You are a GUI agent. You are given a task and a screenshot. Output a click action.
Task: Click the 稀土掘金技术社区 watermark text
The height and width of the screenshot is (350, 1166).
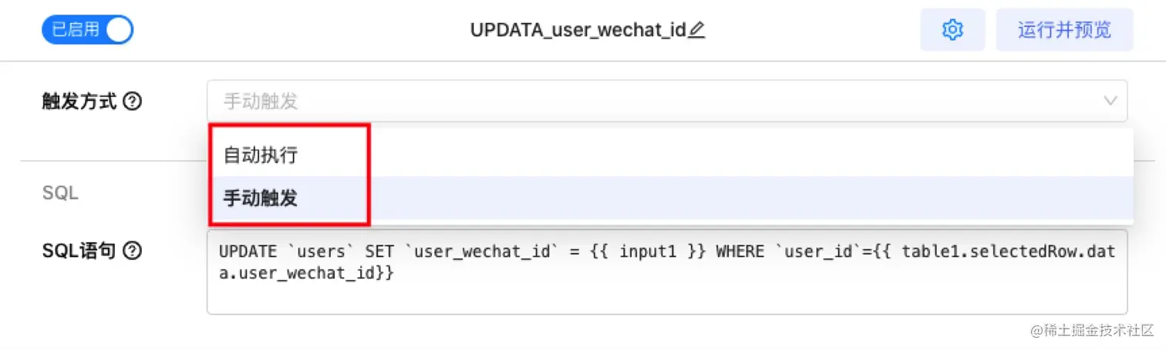[x=1094, y=329]
